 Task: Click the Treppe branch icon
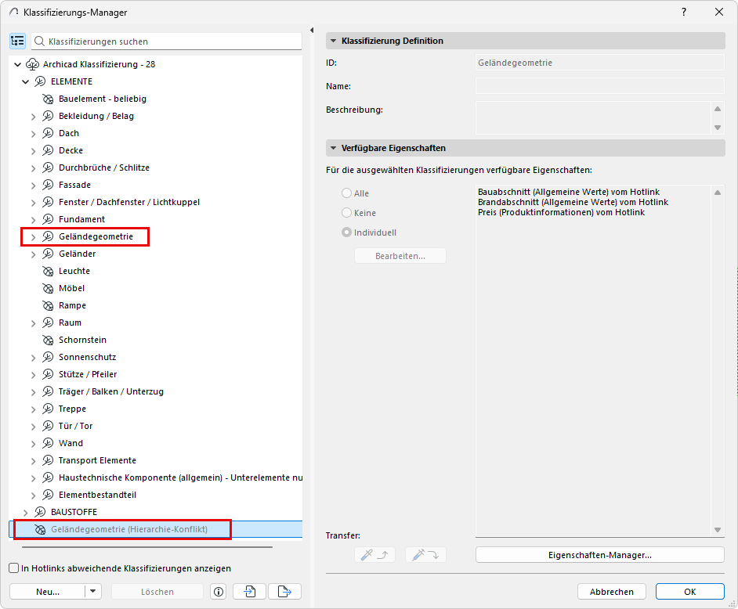[x=48, y=409]
